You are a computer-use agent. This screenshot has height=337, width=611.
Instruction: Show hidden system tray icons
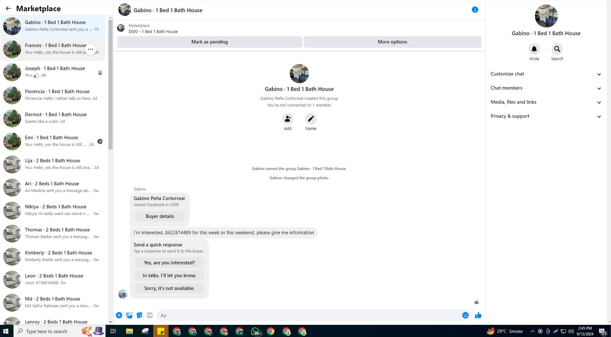point(532,331)
